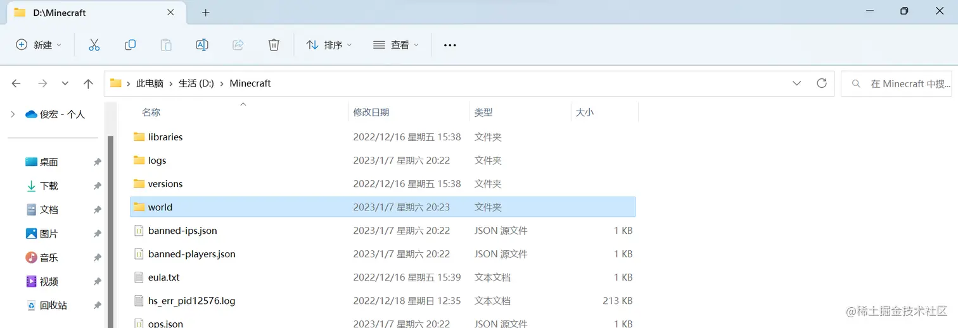Click the Share icon in toolbar

238,45
